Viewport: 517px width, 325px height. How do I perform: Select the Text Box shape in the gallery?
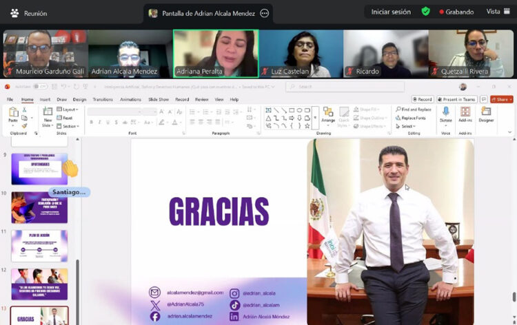coord(268,110)
